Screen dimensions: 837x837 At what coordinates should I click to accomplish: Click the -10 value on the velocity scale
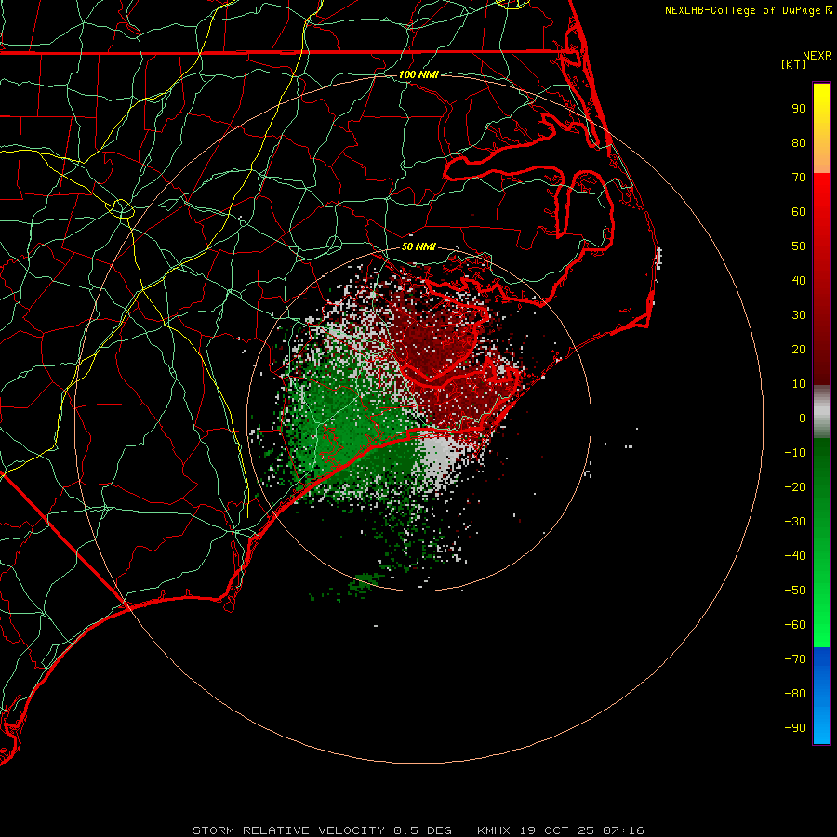(x=795, y=453)
